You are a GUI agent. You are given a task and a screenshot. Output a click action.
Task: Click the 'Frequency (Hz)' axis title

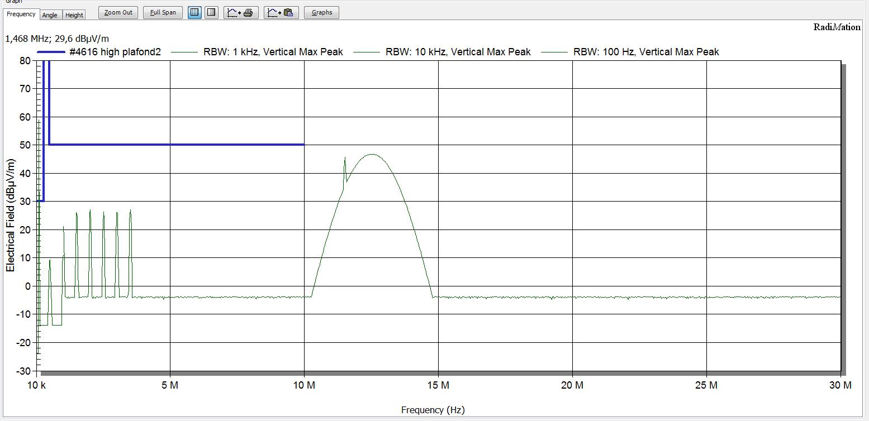433,410
